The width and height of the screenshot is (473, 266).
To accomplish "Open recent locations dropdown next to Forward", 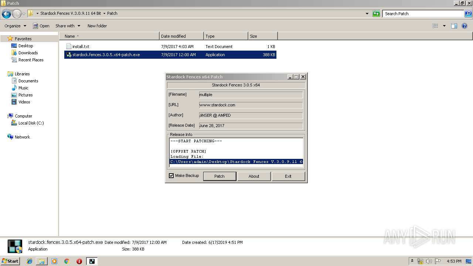I will click(x=24, y=14).
